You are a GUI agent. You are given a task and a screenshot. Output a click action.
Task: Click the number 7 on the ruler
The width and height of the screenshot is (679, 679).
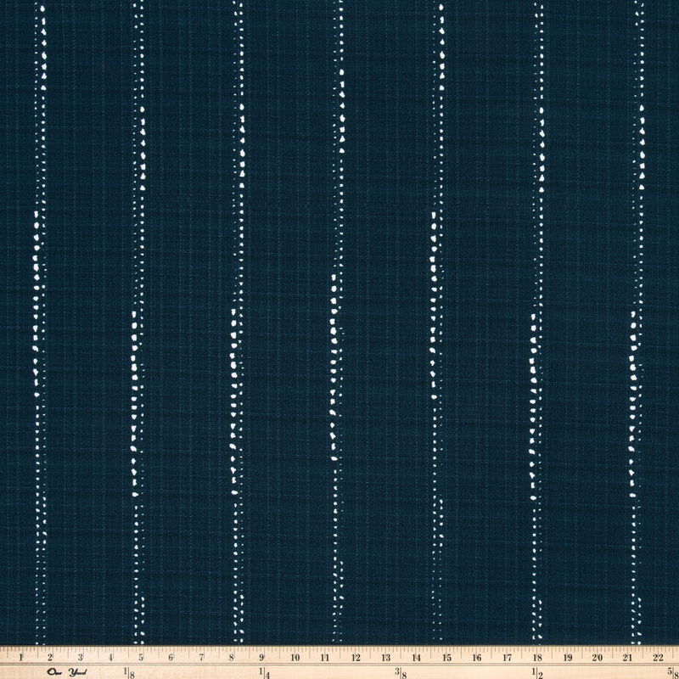(x=202, y=657)
